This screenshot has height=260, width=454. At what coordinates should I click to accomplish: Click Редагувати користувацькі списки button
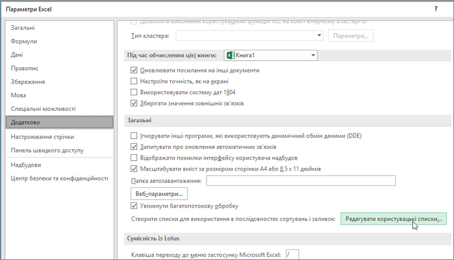click(394, 219)
